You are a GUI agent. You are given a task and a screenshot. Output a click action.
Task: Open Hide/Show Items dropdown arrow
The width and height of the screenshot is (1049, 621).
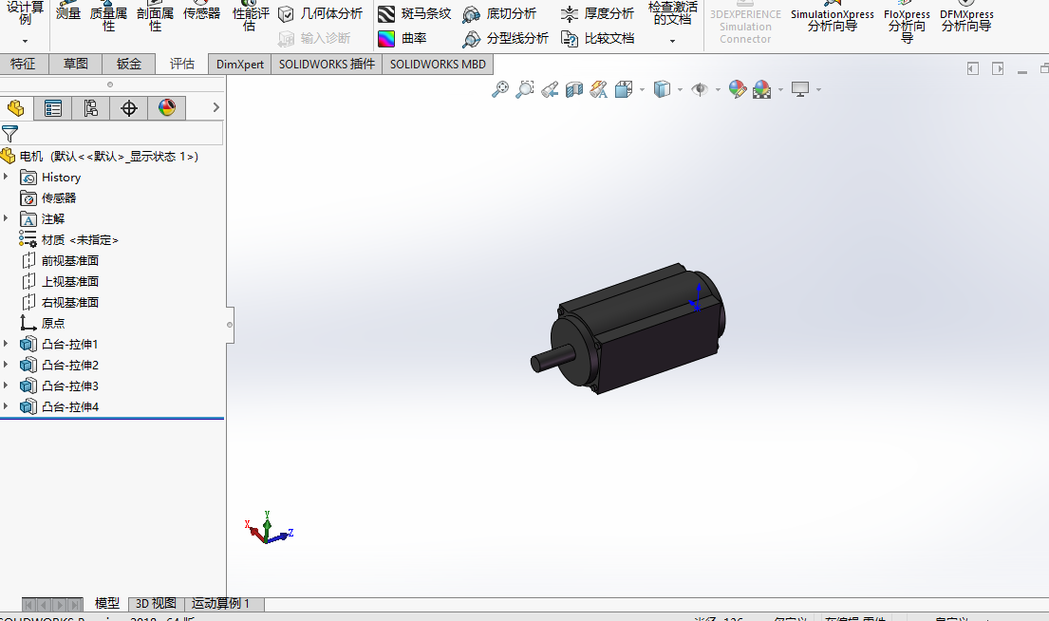(x=718, y=89)
